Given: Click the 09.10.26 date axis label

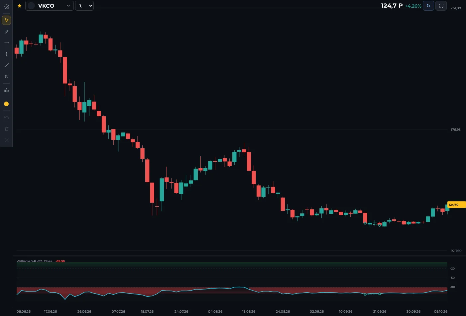Looking at the screenshot, I should point(441,312).
